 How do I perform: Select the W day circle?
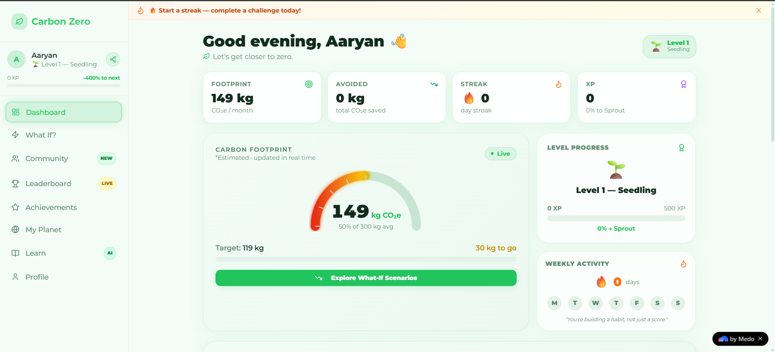596,303
